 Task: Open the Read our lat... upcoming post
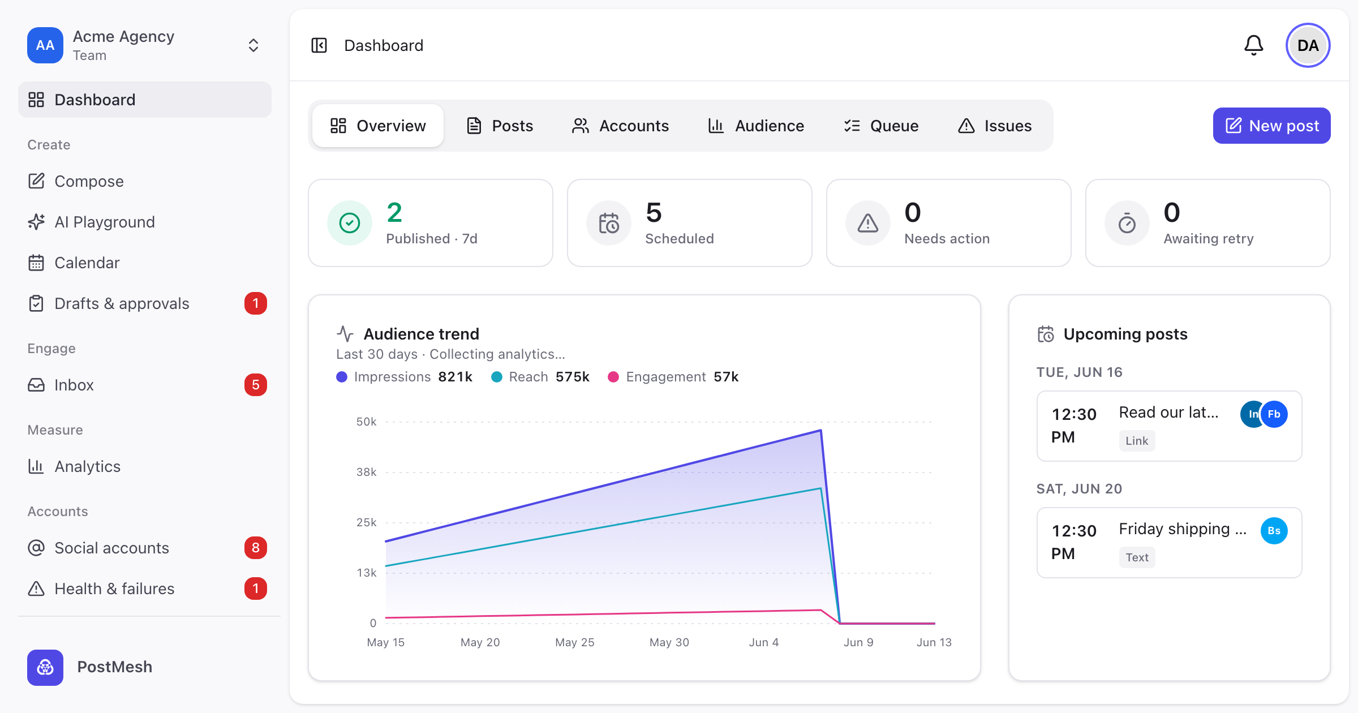[1170, 426]
